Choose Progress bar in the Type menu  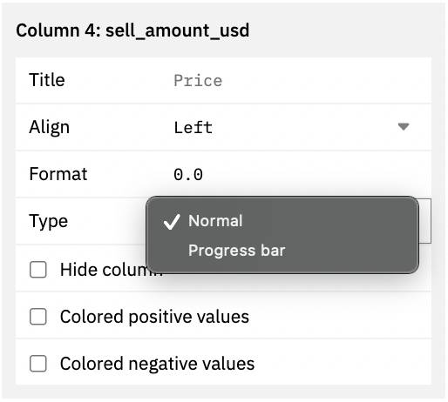[x=236, y=251]
